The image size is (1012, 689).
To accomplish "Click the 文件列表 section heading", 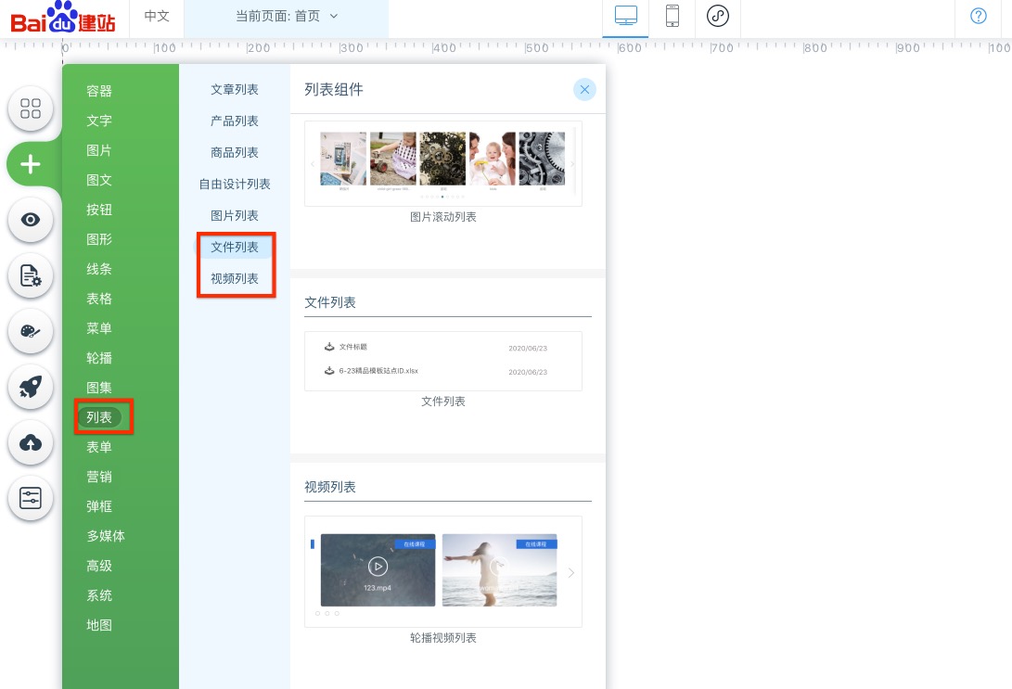I will (x=330, y=302).
